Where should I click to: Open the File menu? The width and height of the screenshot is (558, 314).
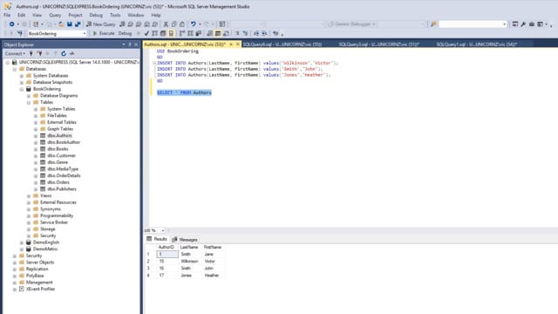coord(7,15)
